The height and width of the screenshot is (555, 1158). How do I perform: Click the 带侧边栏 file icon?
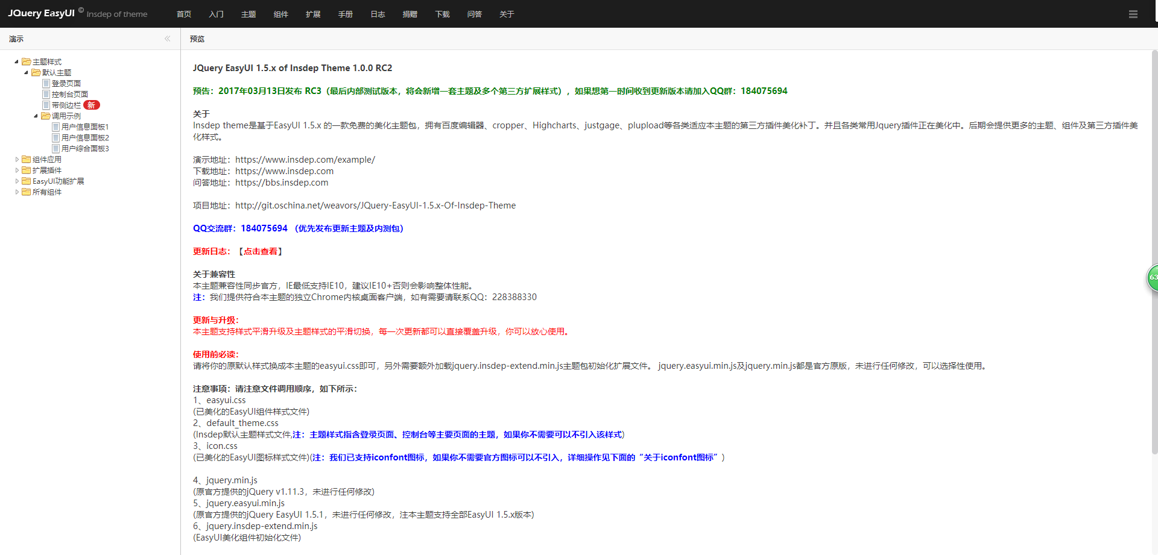(46, 105)
